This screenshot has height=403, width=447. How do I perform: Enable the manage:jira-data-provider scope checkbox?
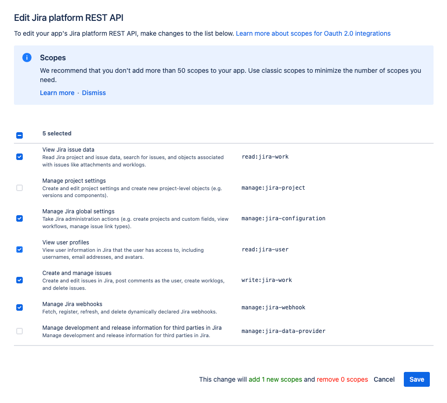[19, 331]
